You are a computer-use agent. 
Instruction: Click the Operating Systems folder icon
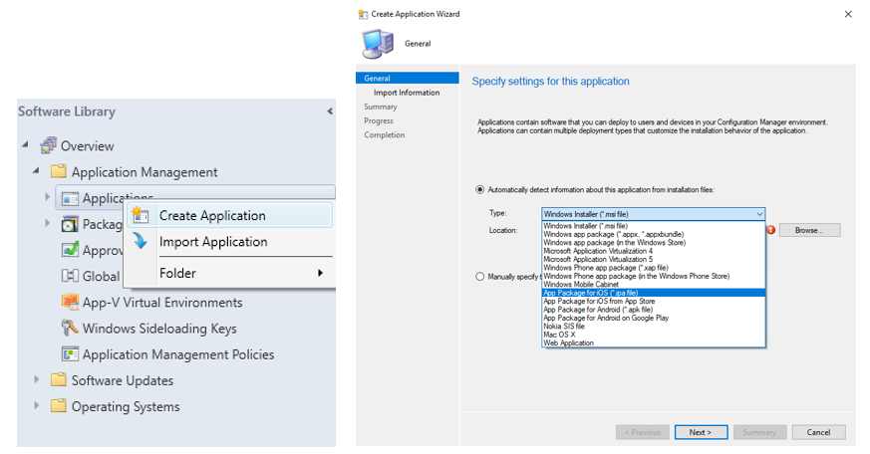tap(59, 406)
